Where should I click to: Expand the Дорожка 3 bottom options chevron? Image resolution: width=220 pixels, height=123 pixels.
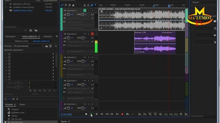coord(64,74)
